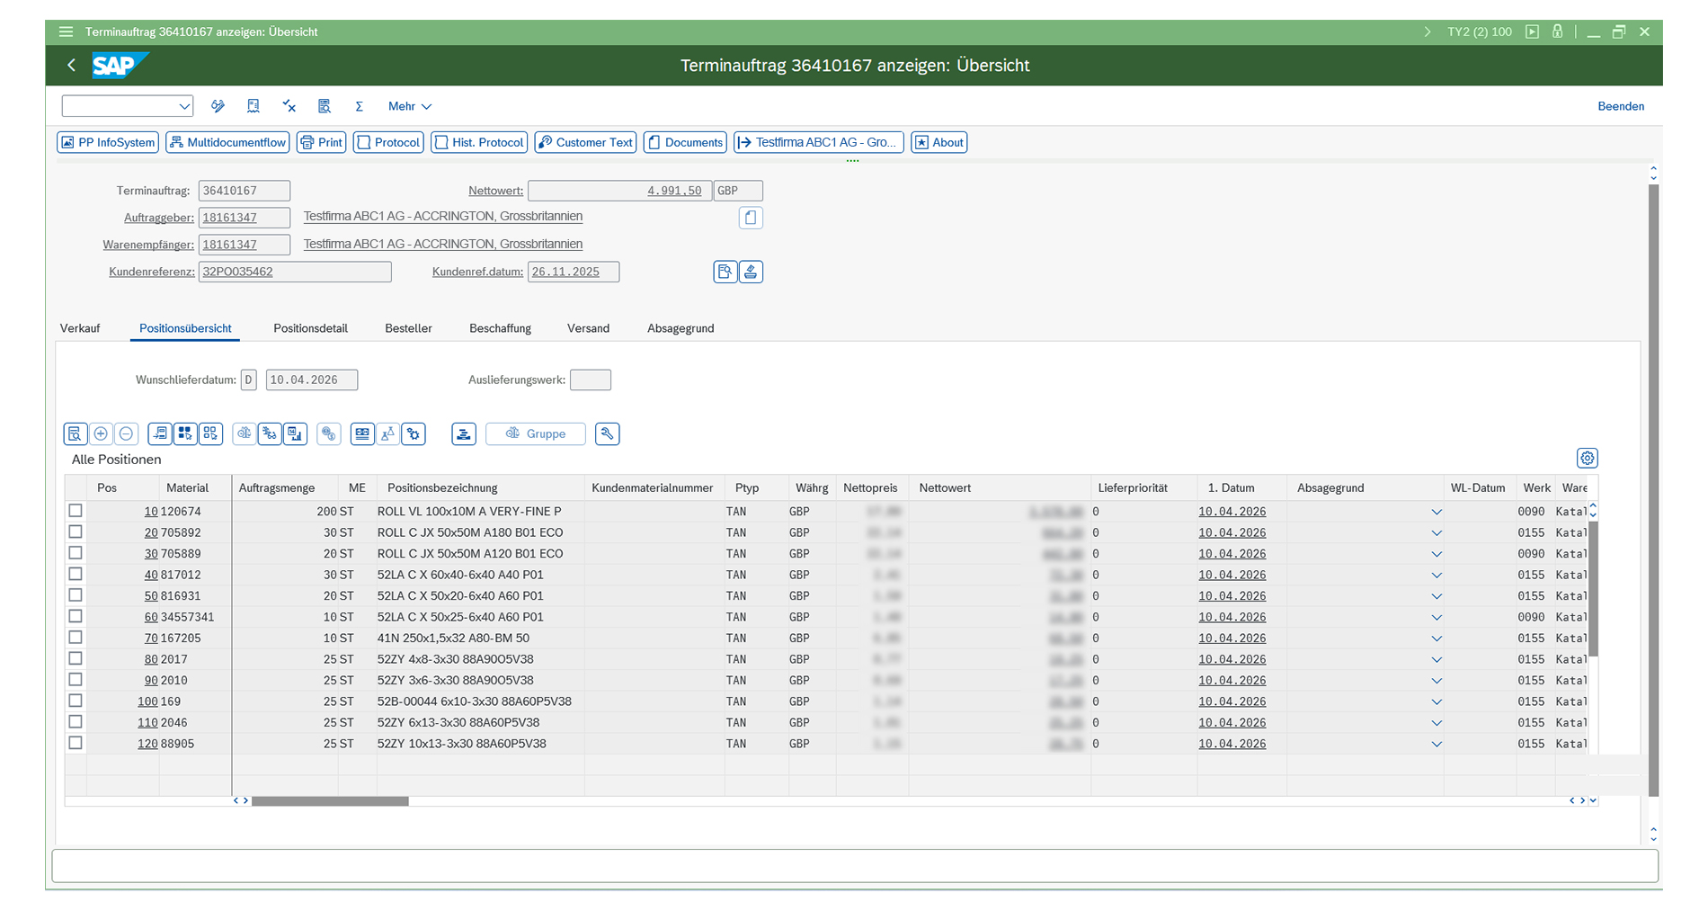Select the checkbox for position 120

76,743
